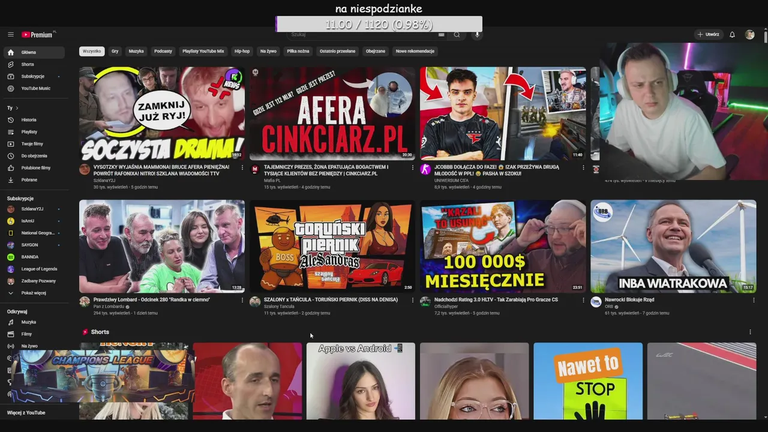Screen dimensions: 768x432
Task: Select the Na żywo filter chip
Action: pyautogui.click(x=268, y=51)
